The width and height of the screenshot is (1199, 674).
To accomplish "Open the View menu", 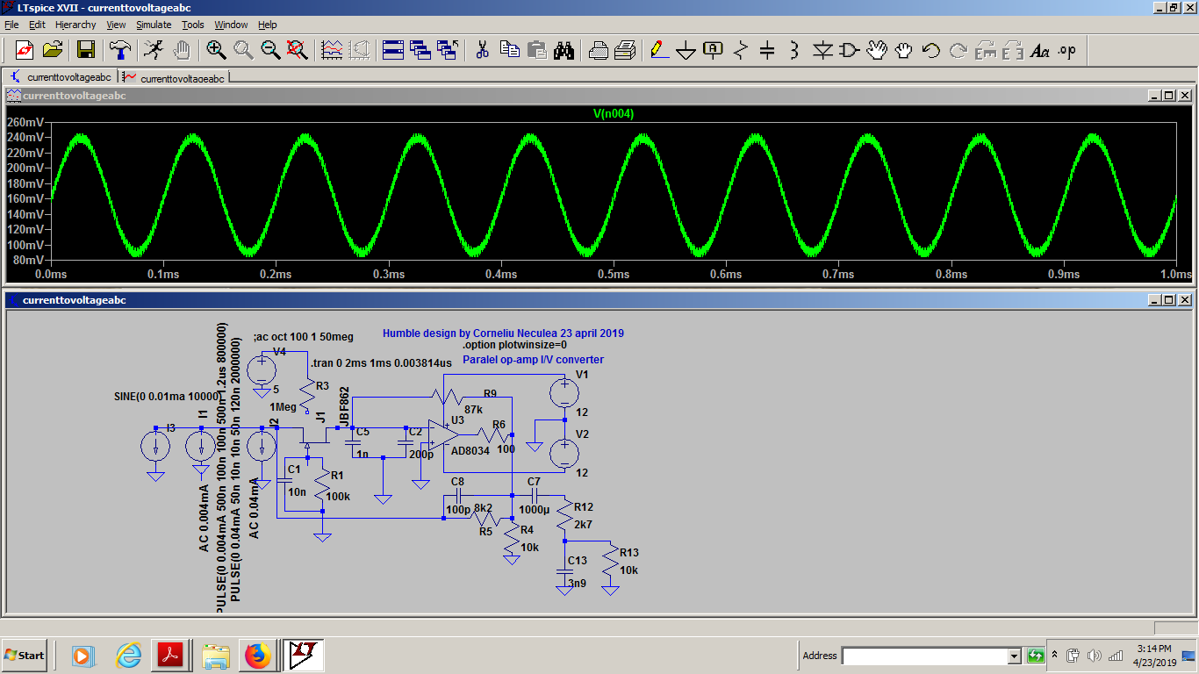I will click(x=117, y=25).
